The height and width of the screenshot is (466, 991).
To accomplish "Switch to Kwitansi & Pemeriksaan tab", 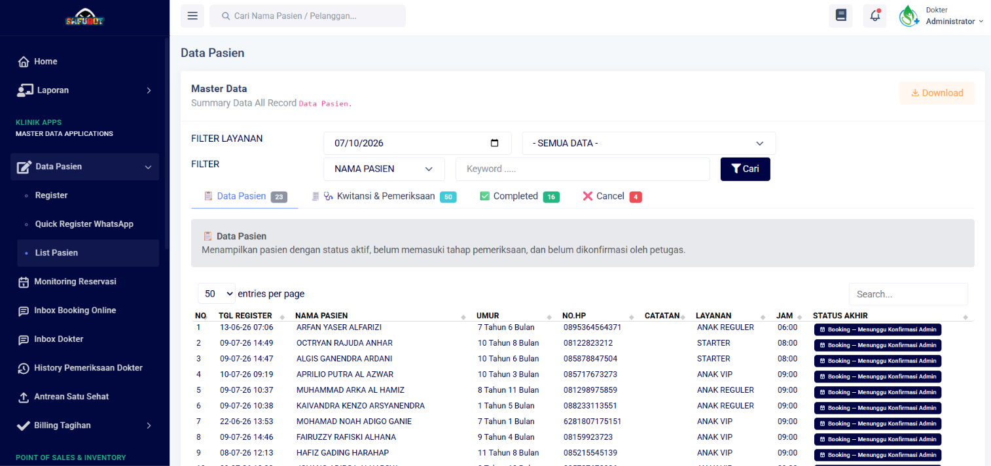I will 384,196.
